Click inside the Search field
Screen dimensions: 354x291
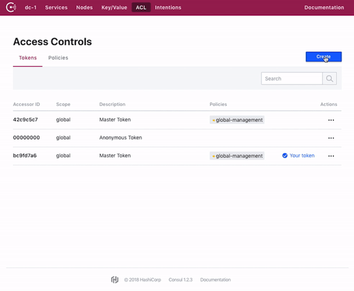click(290, 78)
